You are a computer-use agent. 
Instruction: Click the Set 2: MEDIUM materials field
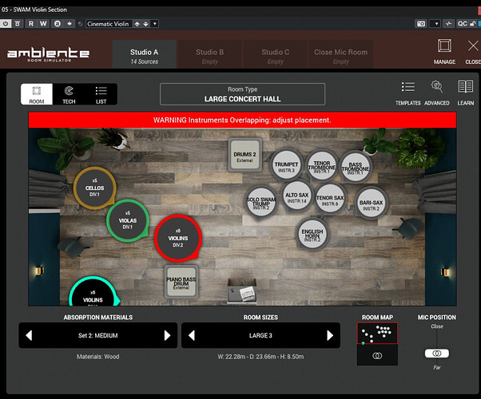click(x=97, y=335)
